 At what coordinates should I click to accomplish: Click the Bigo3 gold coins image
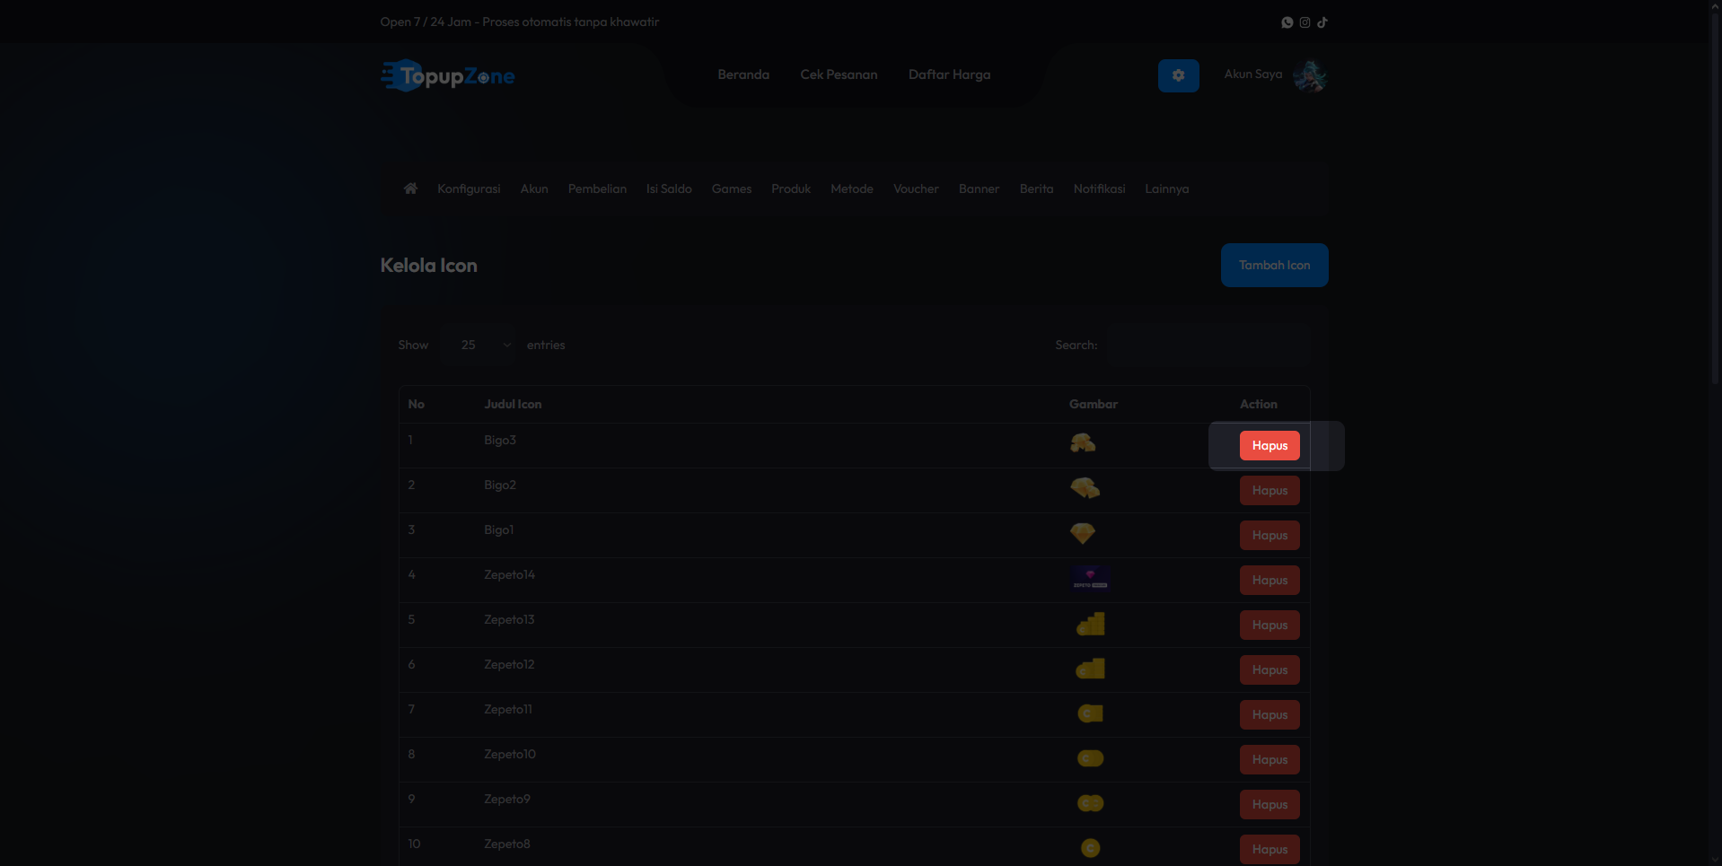point(1083,443)
